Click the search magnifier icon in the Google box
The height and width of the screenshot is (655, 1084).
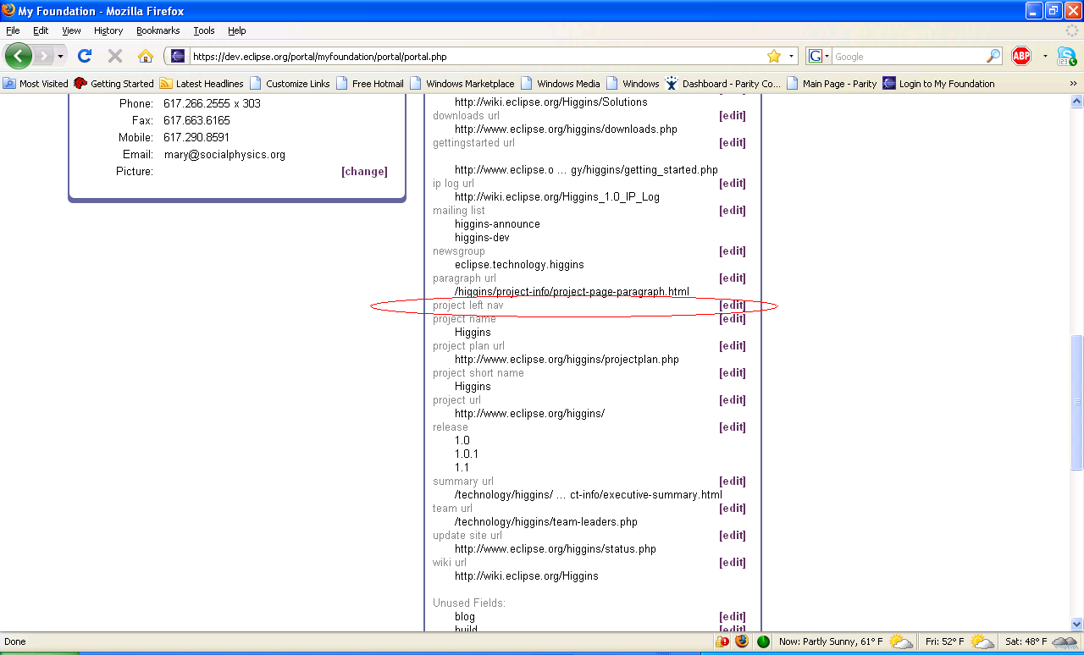[x=993, y=57]
